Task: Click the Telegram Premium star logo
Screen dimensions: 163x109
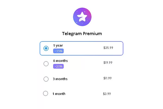Action: coord(82,17)
